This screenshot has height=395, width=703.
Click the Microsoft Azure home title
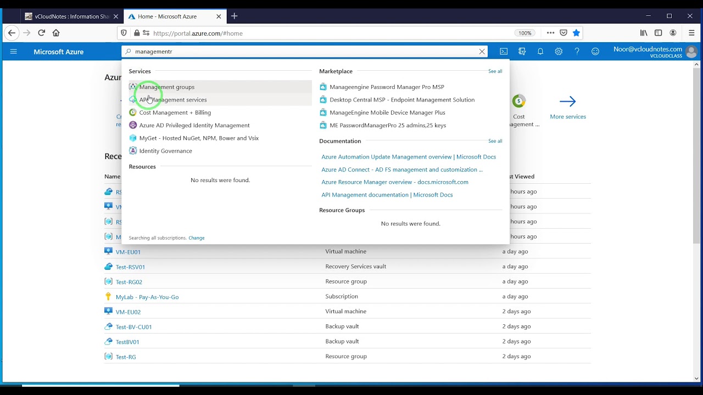(59, 52)
